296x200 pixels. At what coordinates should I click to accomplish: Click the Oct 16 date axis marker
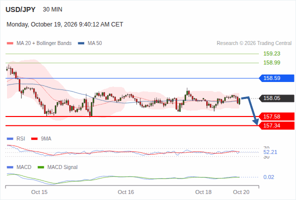pyautogui.click(x=126, y=192)
